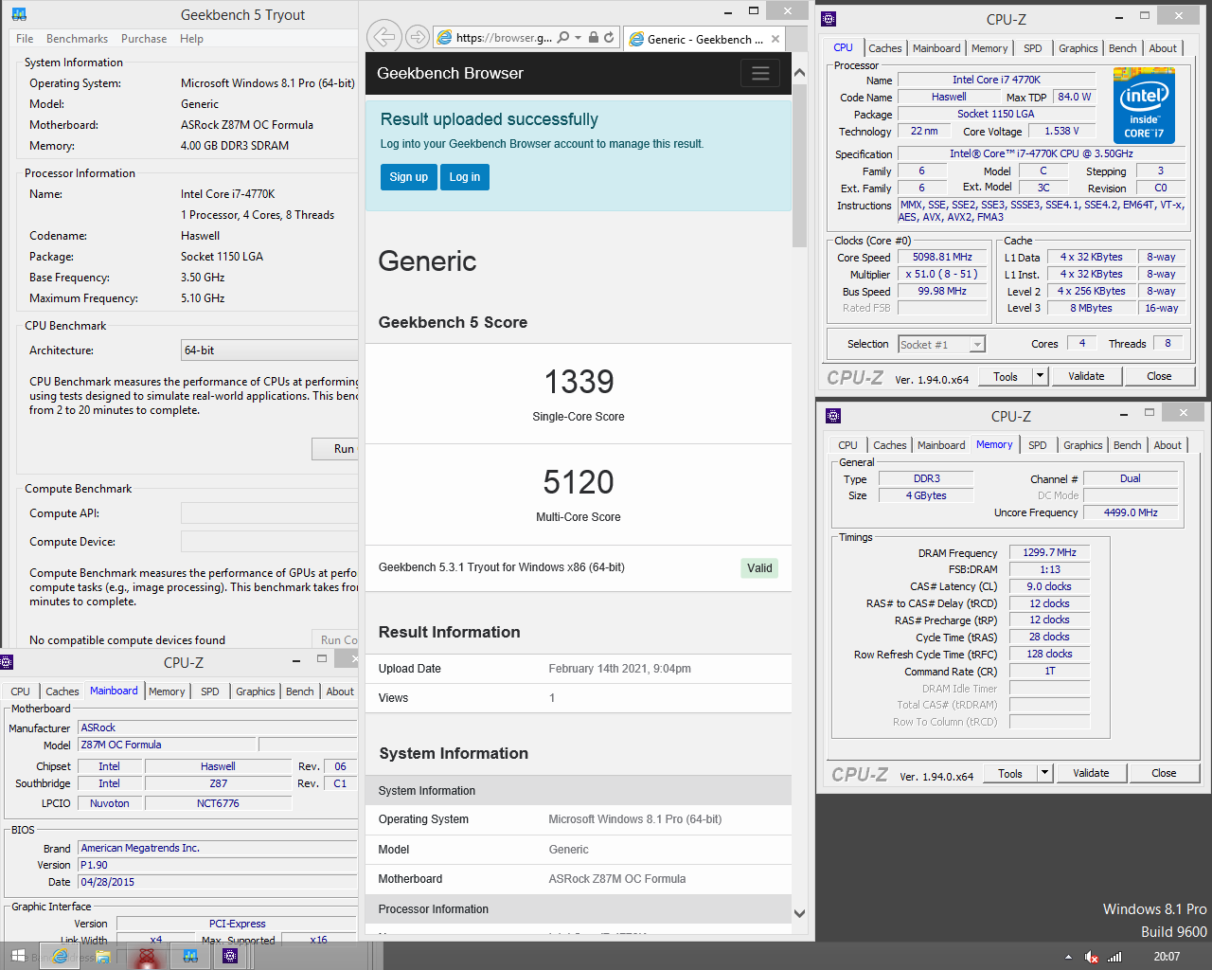
Task: Click Internet Explorer on the taskbar
Action: click(60, 956)
